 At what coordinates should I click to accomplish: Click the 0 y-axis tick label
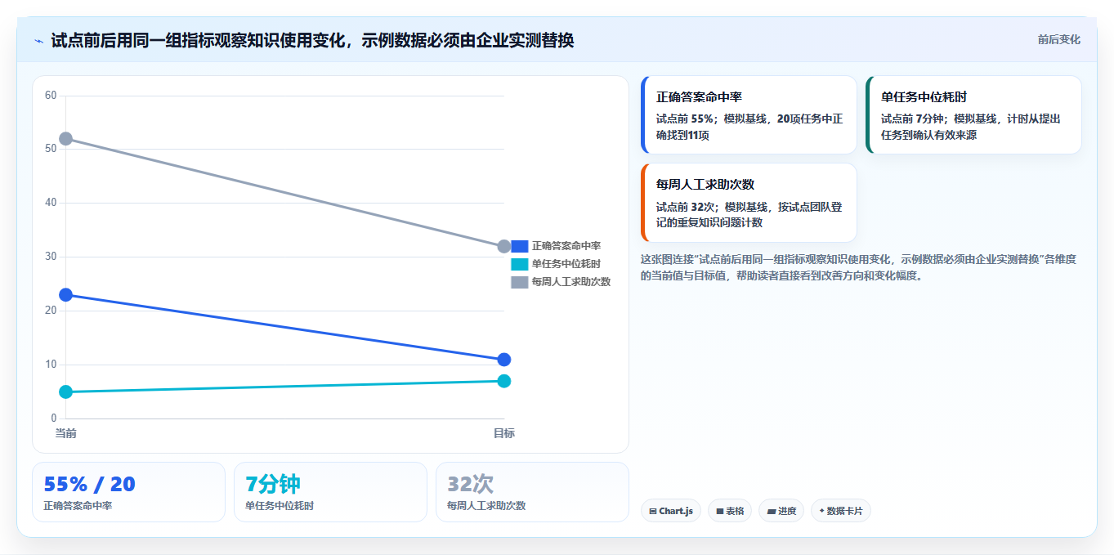point(54,418)
